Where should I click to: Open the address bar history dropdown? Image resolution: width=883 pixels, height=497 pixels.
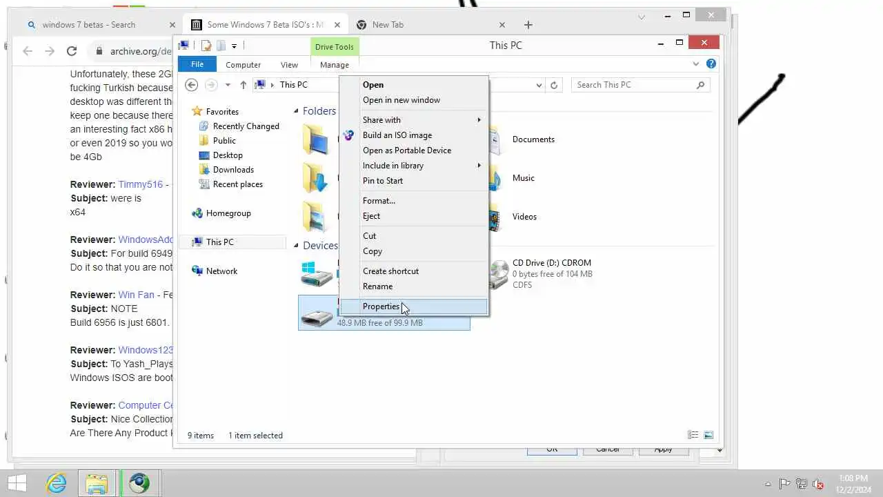pyautogui.click(x=539, y=85)
